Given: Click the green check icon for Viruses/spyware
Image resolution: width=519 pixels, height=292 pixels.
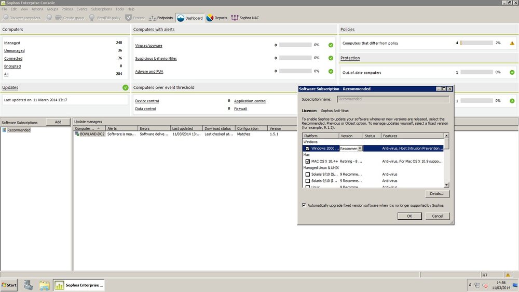Looking at the screenshot, I should (x=331, y=45).
